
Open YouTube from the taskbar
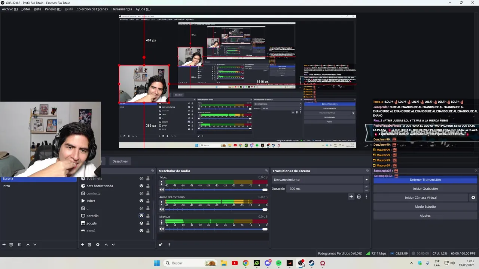[235, 263]
